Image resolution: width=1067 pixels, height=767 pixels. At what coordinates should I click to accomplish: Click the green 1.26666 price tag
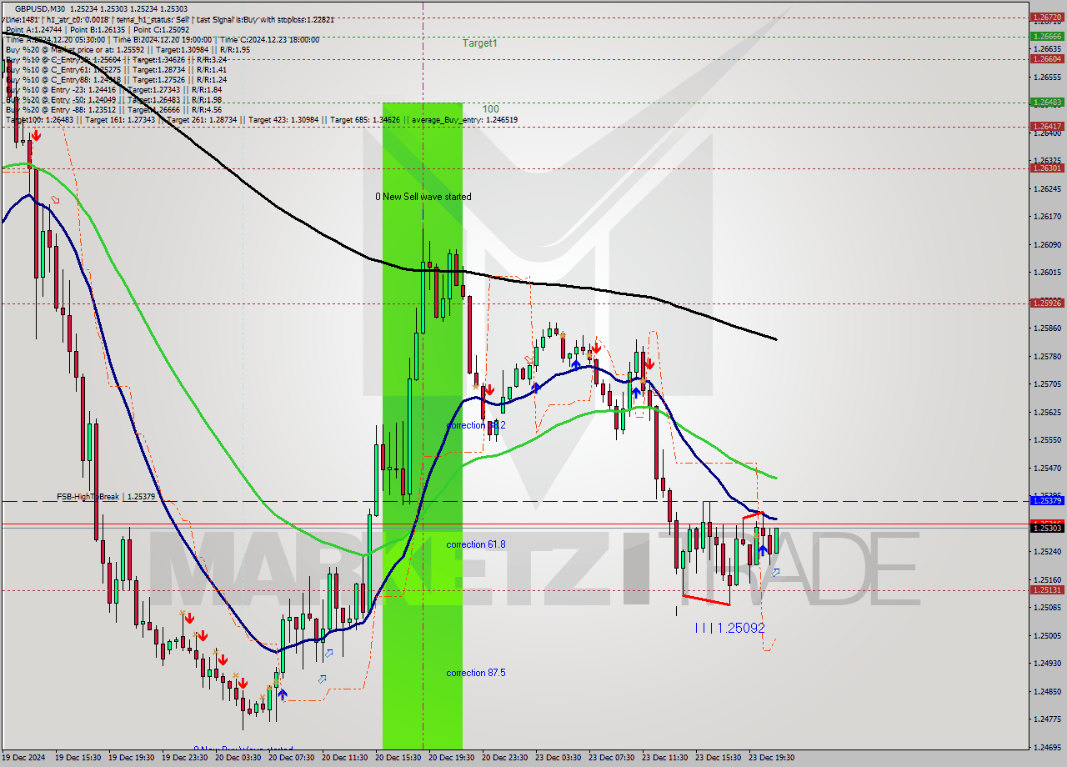tap(1047, 36)
